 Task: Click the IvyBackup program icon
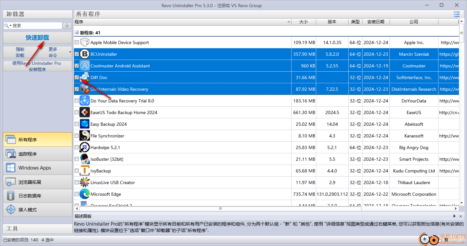[x=85, y=171]
